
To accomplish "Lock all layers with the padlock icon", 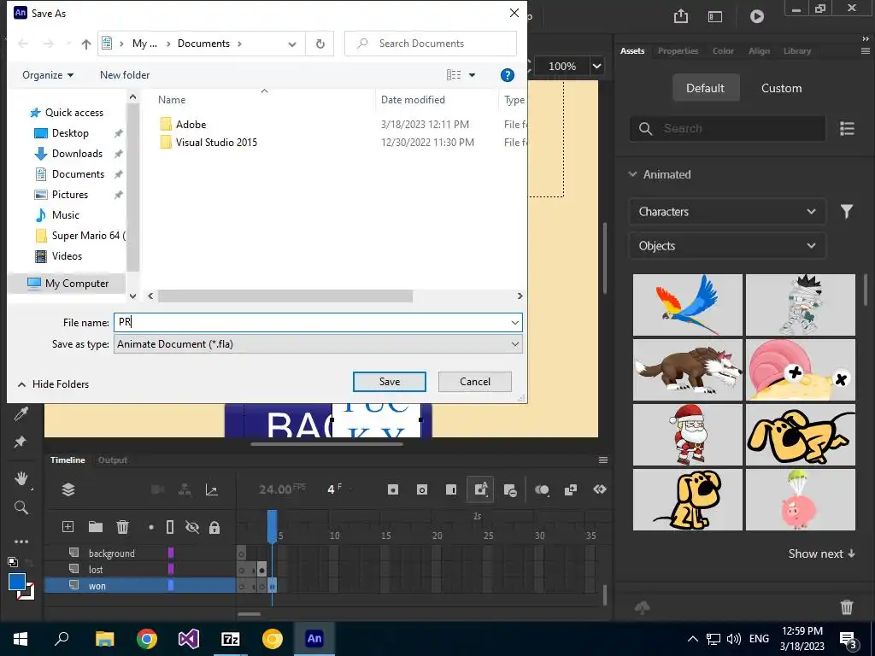I will tap(214, 527).
